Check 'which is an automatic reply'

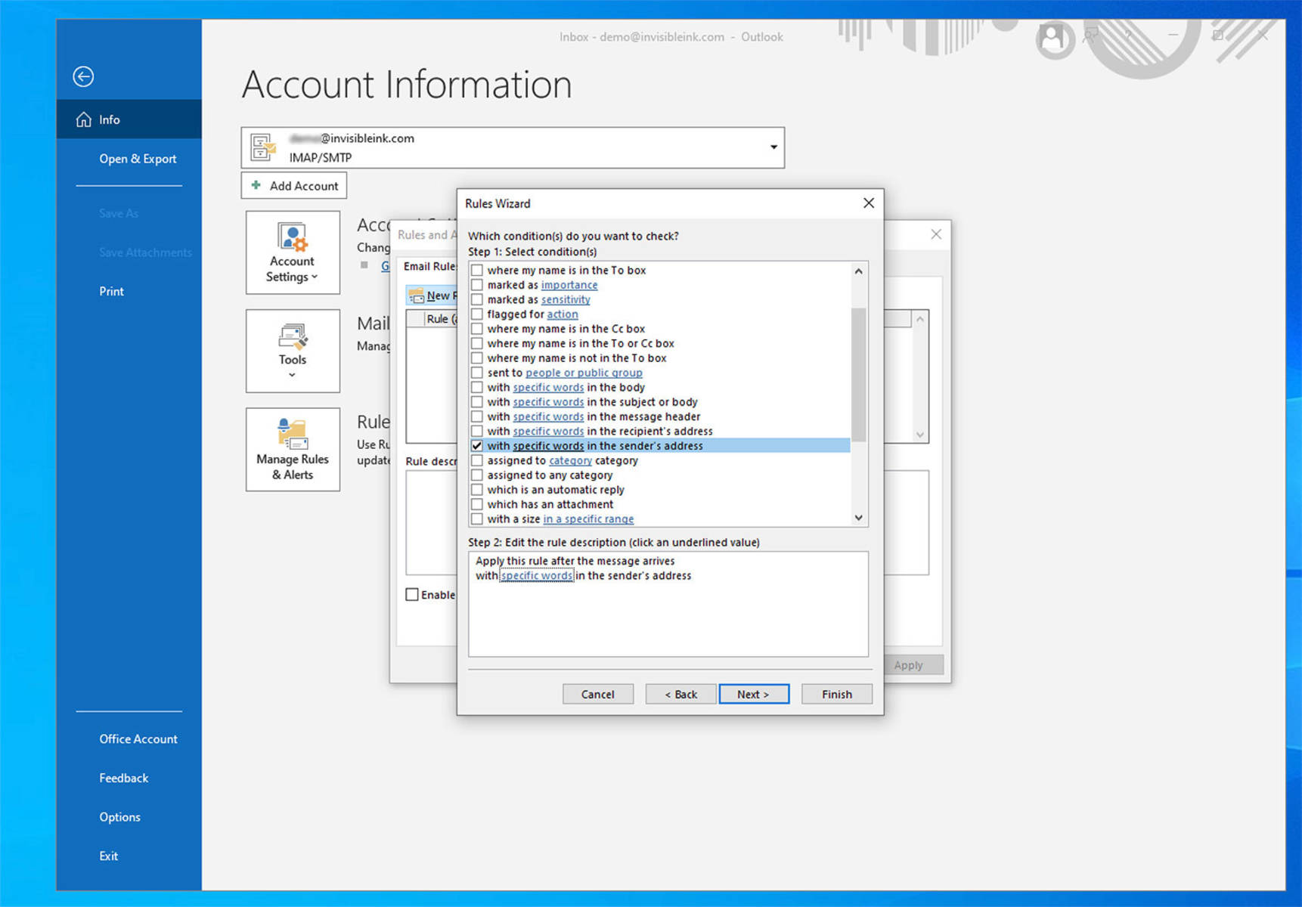(477, 490)
